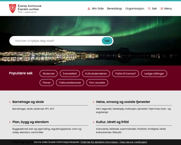Click the chevron before Barnehage og skole
181x145 pixels.
[10, 102]
